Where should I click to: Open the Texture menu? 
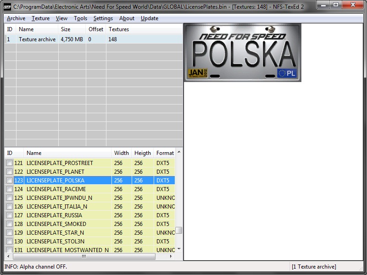point(40,18)
